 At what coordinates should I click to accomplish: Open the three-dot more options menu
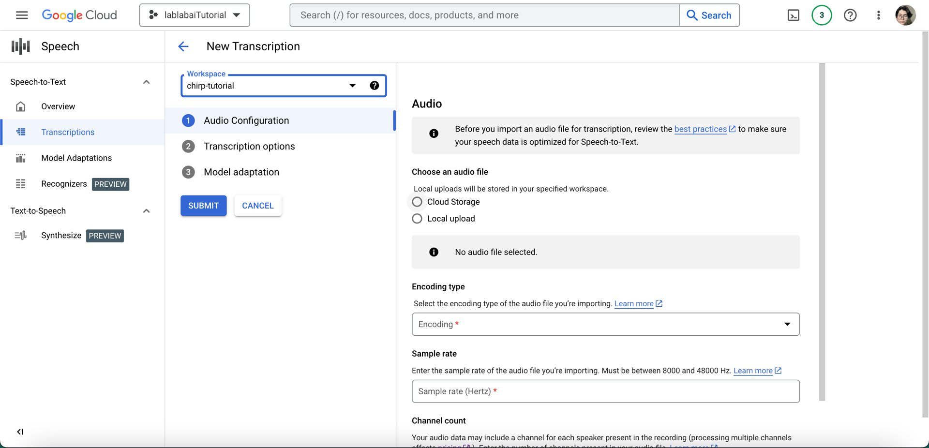pyautogui.click(x=878, y=15)
